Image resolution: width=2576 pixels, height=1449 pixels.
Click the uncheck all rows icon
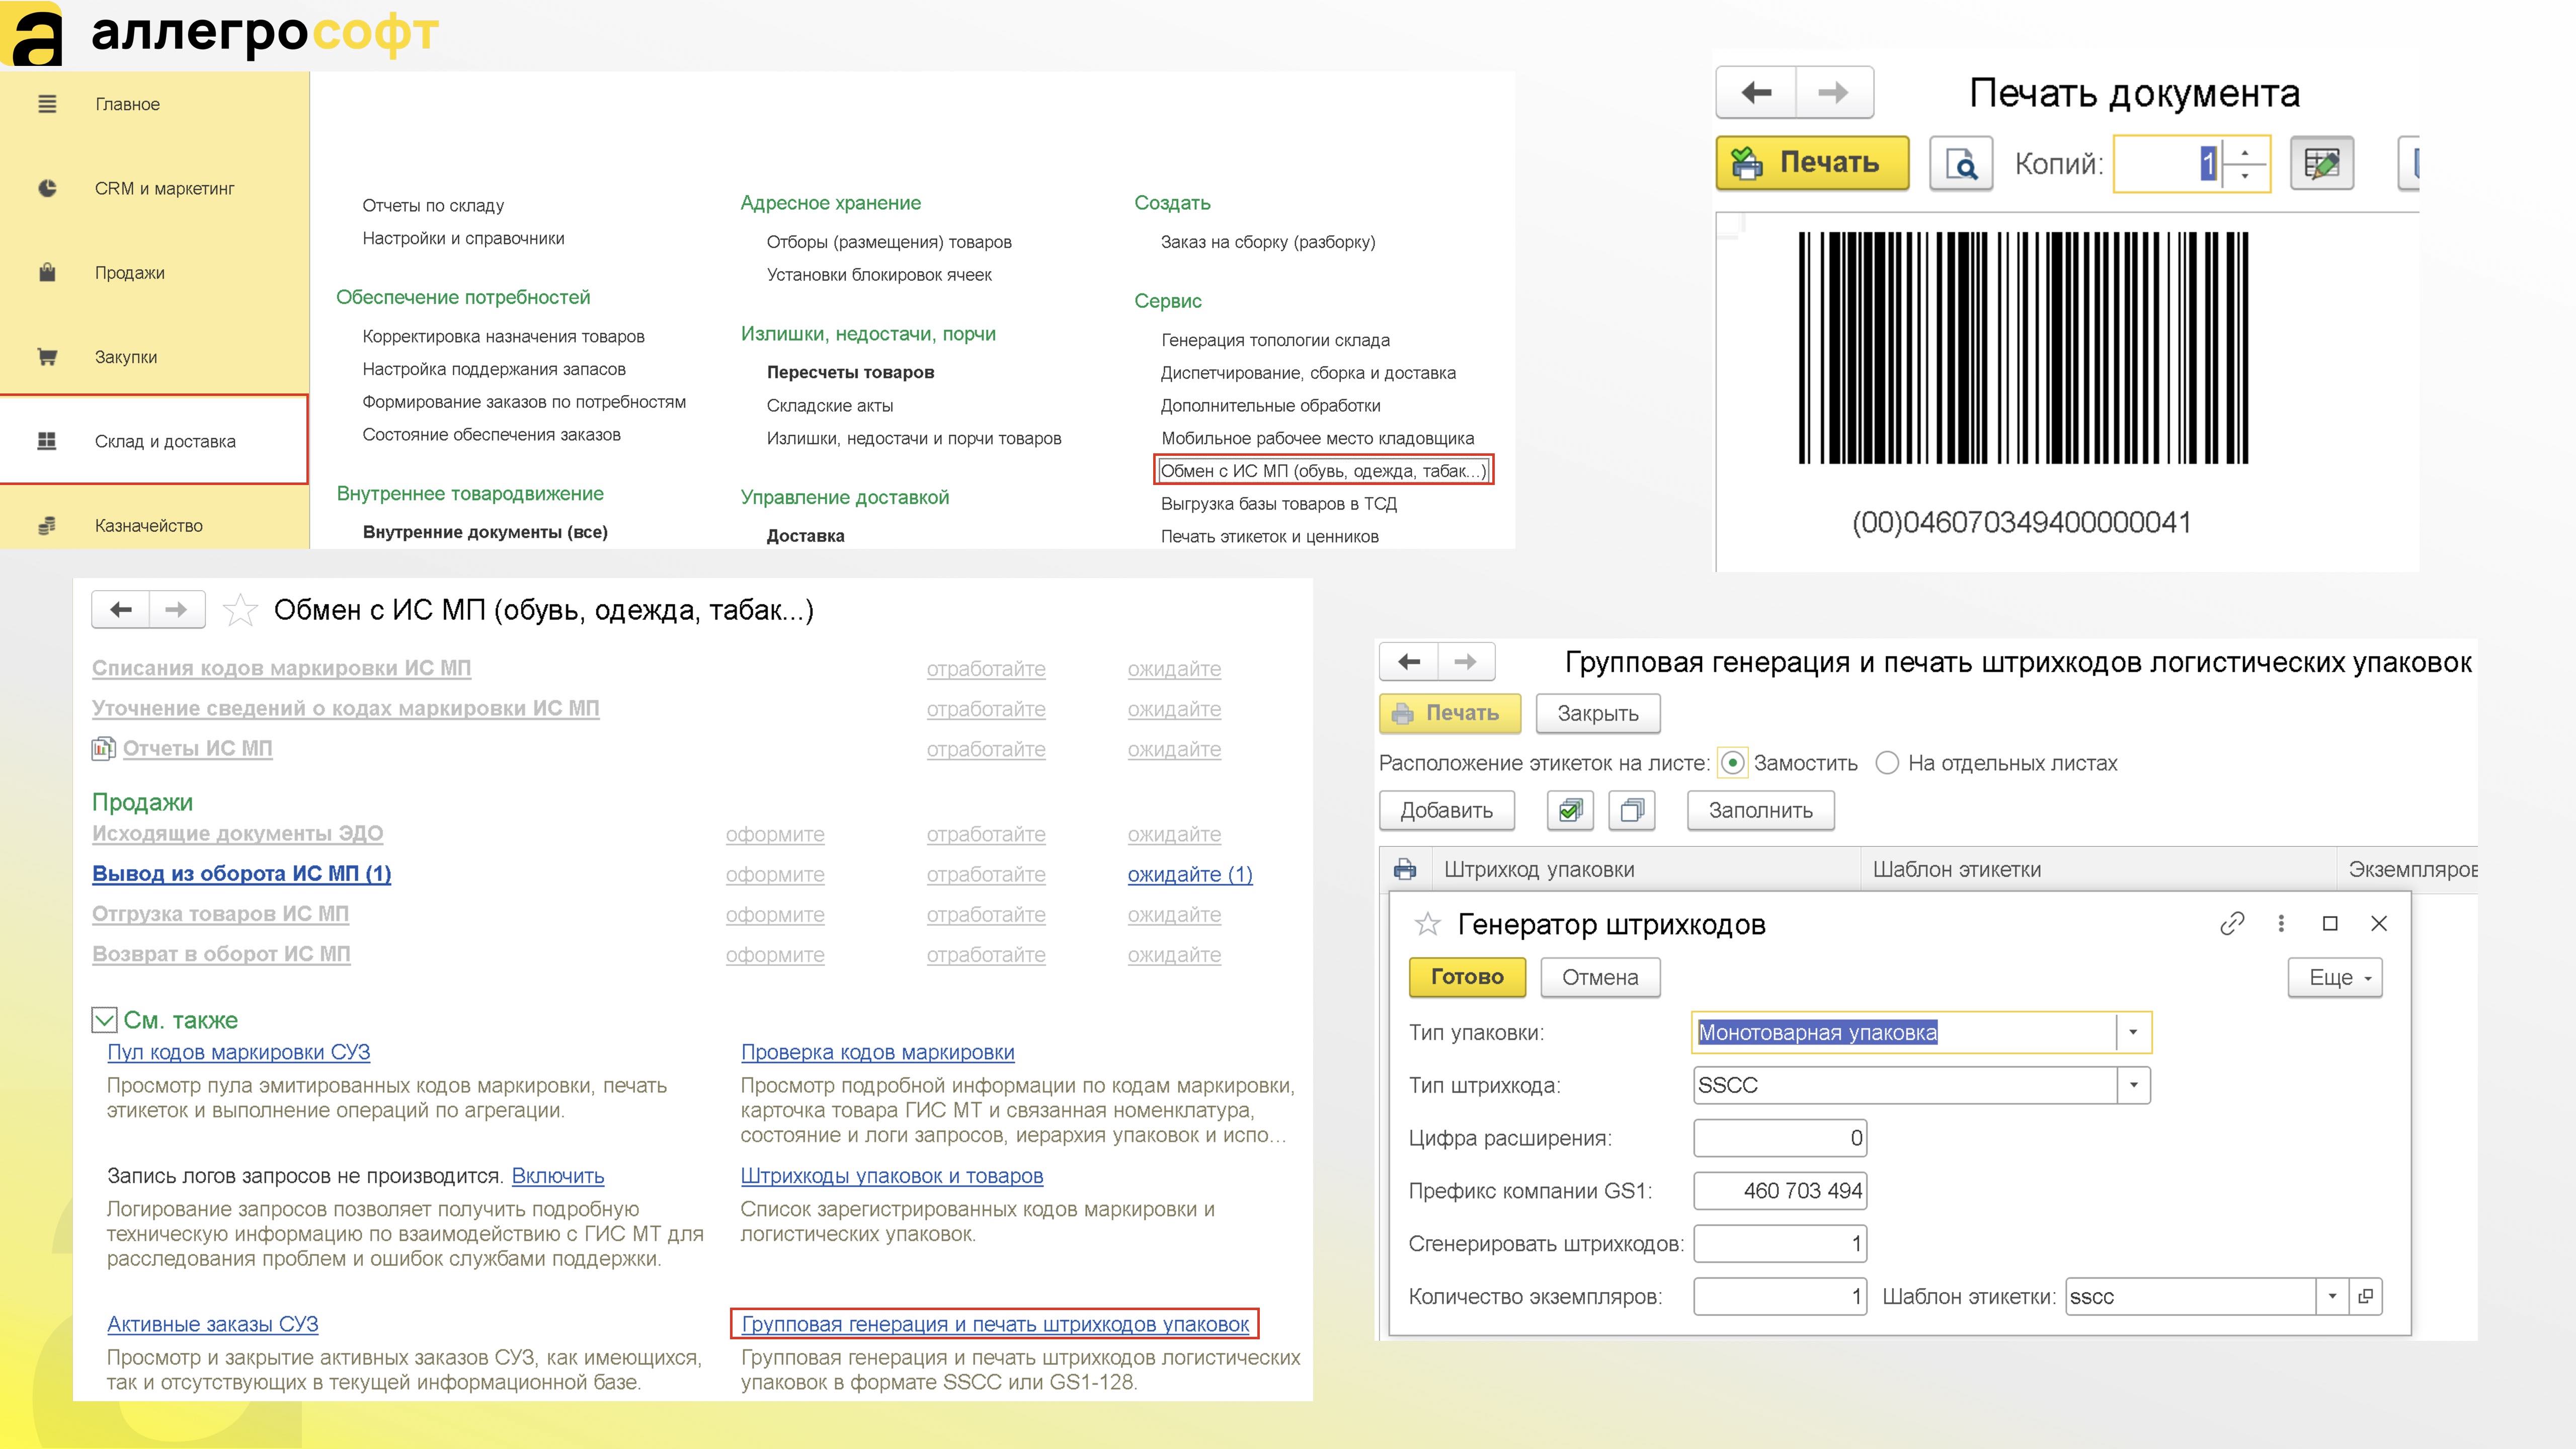point(1632,810)
